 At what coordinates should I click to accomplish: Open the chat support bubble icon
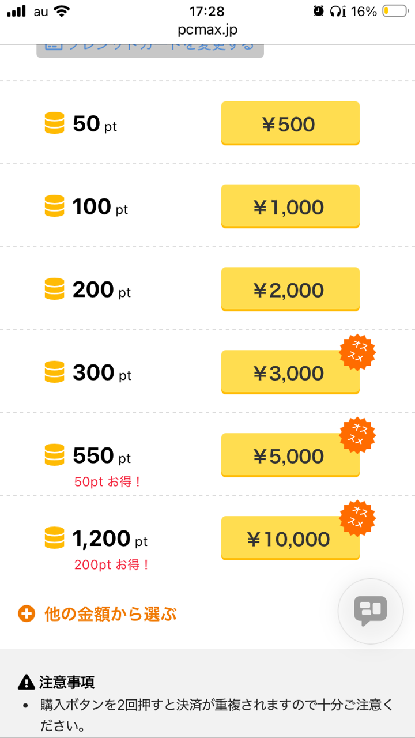click(x=370, y=611)
